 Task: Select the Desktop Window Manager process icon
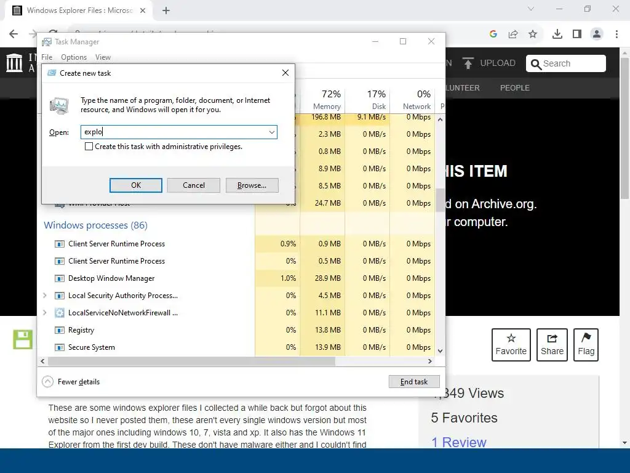60,278
